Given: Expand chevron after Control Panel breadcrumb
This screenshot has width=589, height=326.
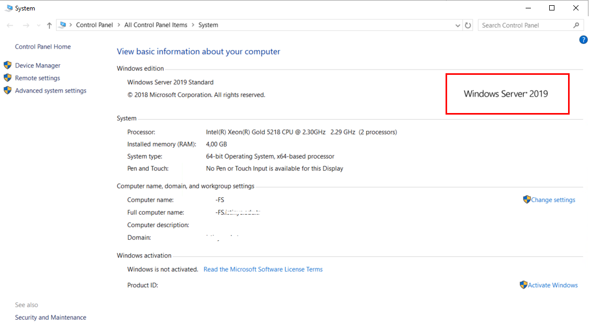Looking at the screenshot, I should 119,25.
